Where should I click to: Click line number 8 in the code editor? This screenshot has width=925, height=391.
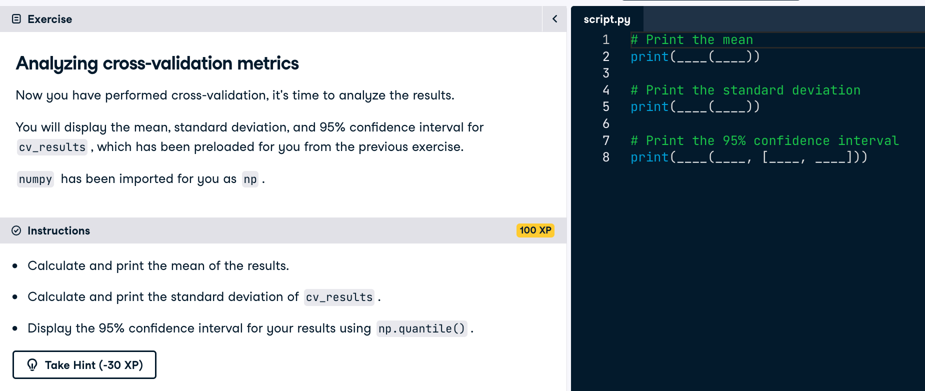[x=605, y=157]
